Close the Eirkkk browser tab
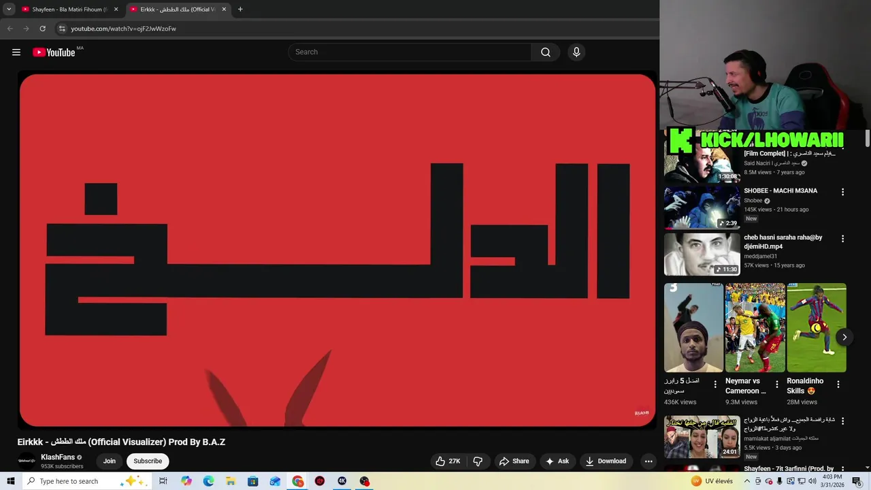This screenshot has width=871, height=490. tap(224, 10)
